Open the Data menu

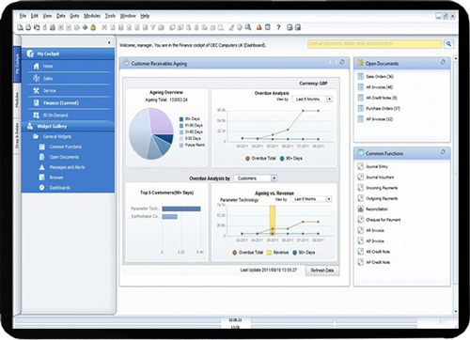61,16
